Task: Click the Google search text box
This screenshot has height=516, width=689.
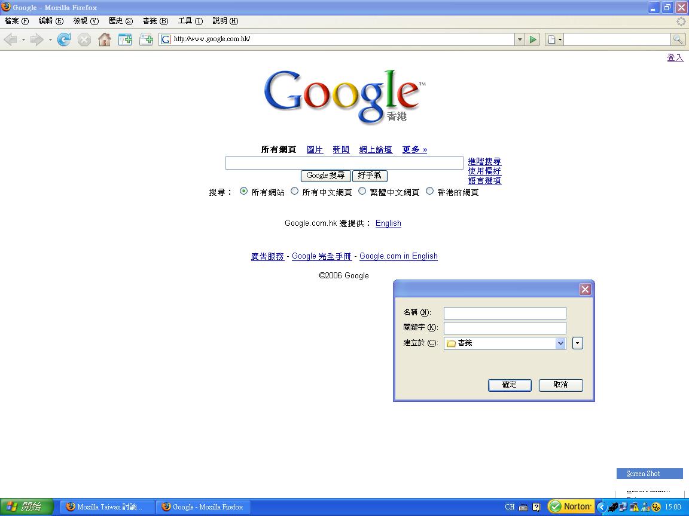Action: (344, 163)
